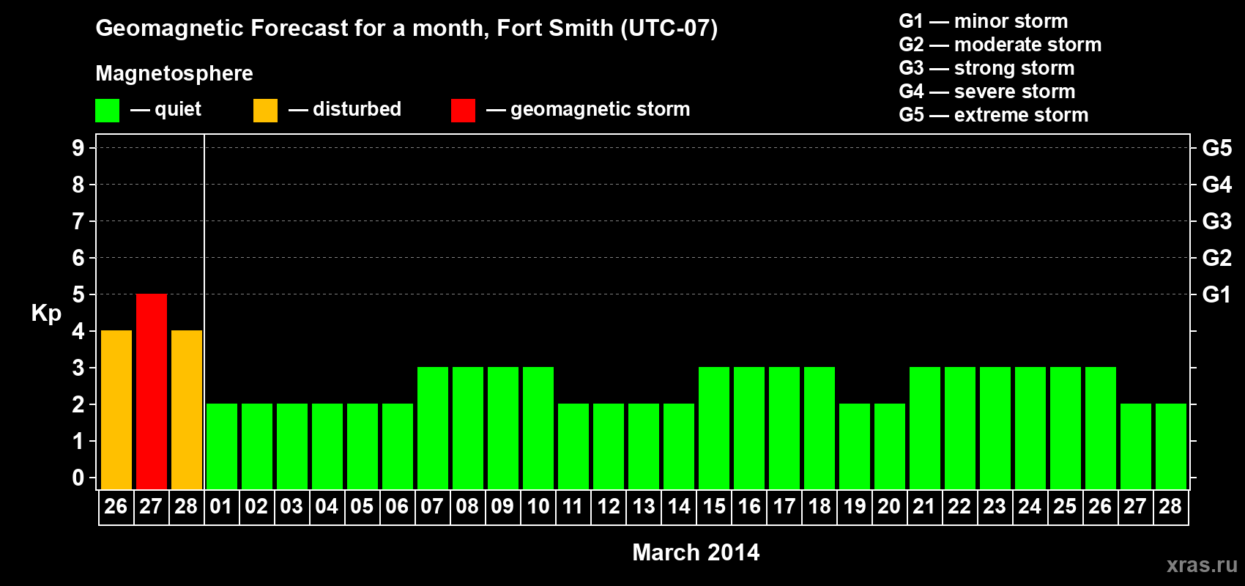This screenshot has height=586, width=1245.
Task: Click the green bar for March 24
Action: 1030,429
